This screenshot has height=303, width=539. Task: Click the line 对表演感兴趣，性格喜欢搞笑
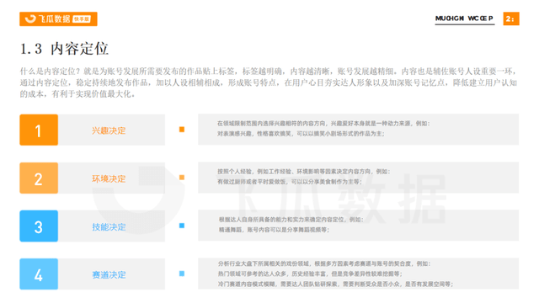pos(301,134)
